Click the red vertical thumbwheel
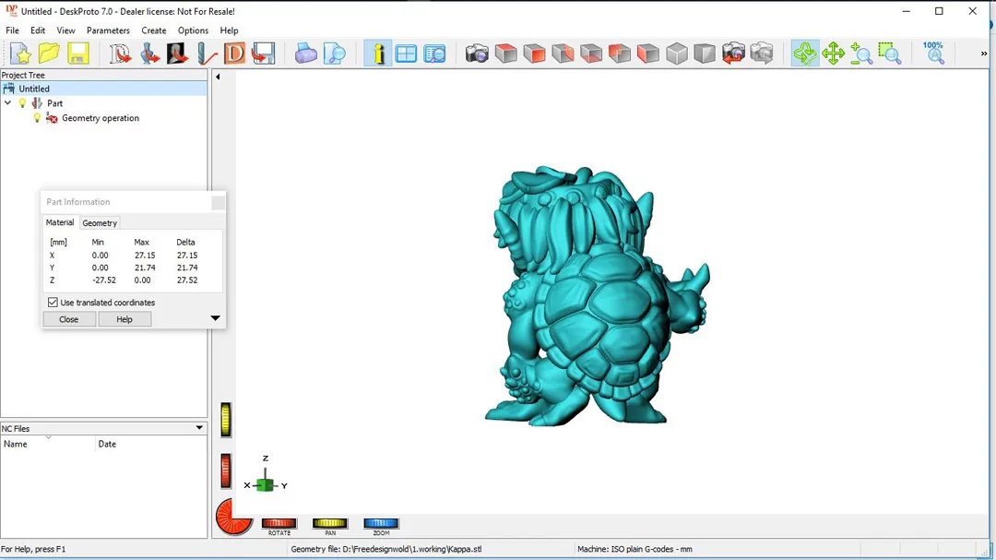Screen dimensions: 996x560 (x=226, y=471)
